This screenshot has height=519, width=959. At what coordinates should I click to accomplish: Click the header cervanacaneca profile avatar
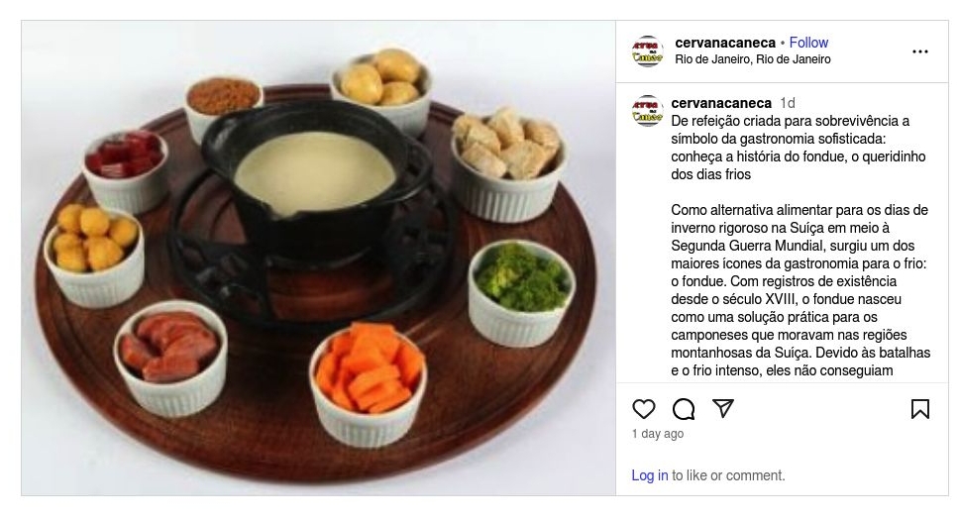coord(647,52)
